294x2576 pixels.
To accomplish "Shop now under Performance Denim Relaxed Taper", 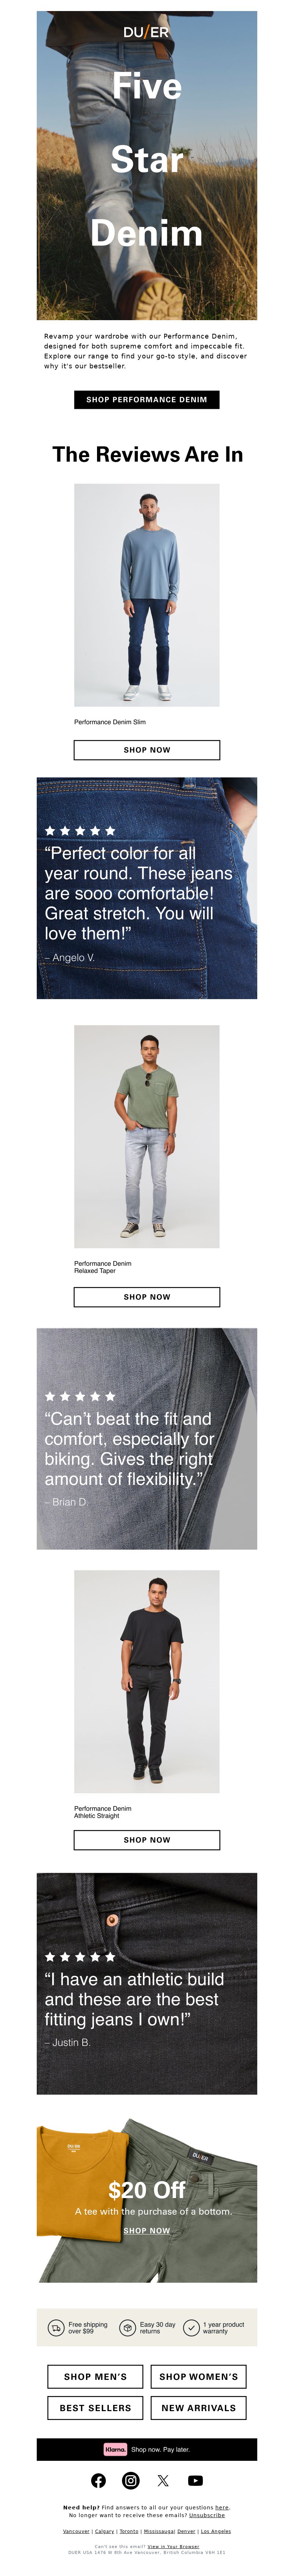I will click(x=147, y=1296).
